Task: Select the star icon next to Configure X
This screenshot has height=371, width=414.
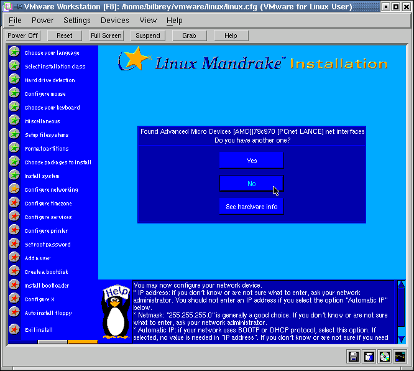Action: click(x=14, y=298)
